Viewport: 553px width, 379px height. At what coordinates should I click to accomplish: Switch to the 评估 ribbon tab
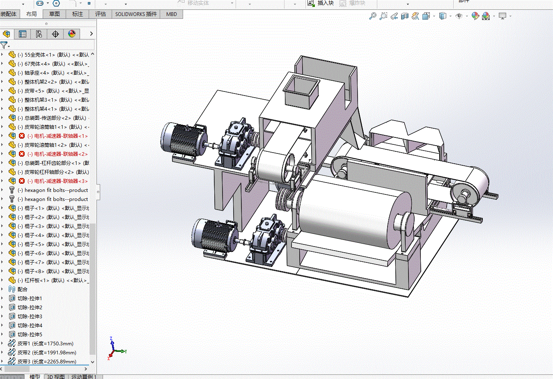[x=101, y=14]
